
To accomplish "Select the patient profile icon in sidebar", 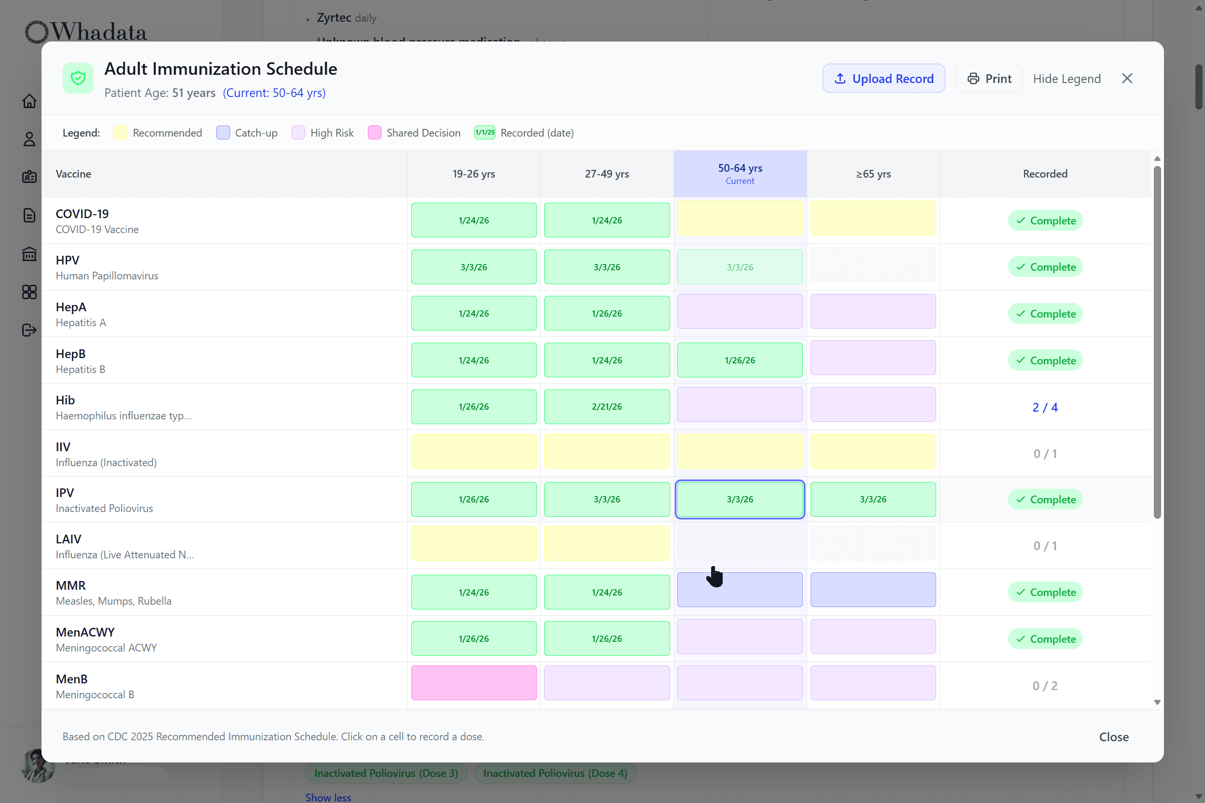I will (30, 139).
